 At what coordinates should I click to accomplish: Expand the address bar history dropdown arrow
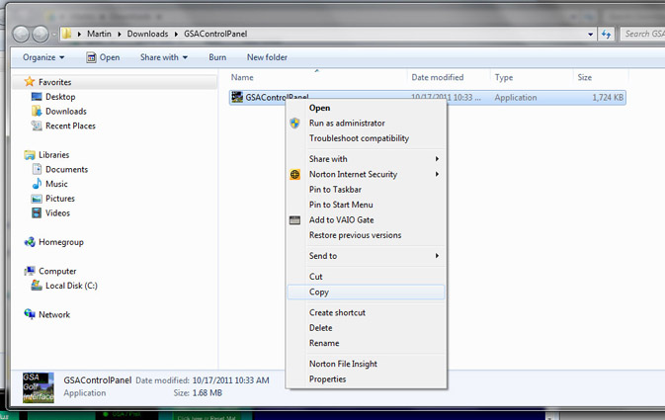590,34
